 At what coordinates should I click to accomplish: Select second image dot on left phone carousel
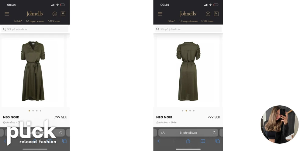33,111
